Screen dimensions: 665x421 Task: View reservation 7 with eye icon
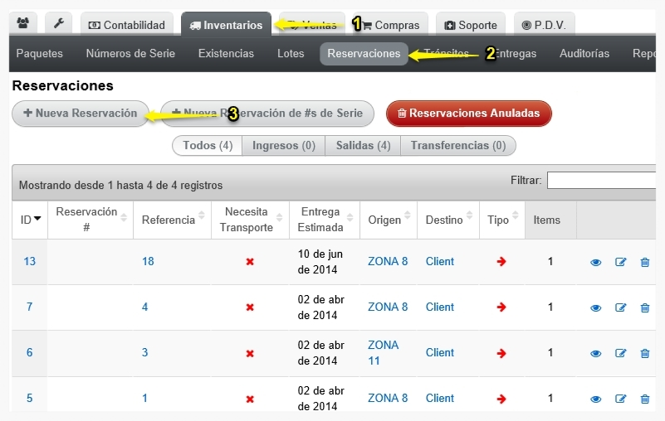(x=595, y=308)
